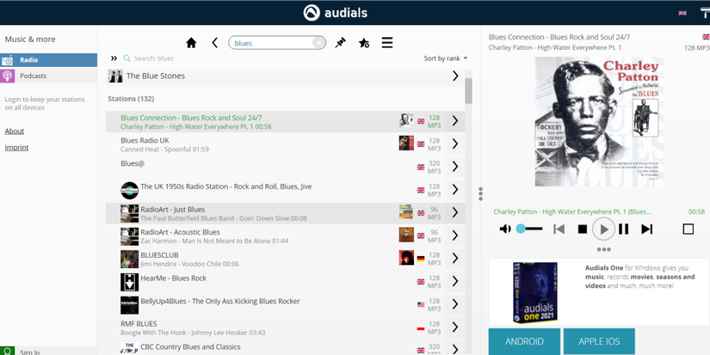Mute audio with speaker icon

[x=505, y=229]
